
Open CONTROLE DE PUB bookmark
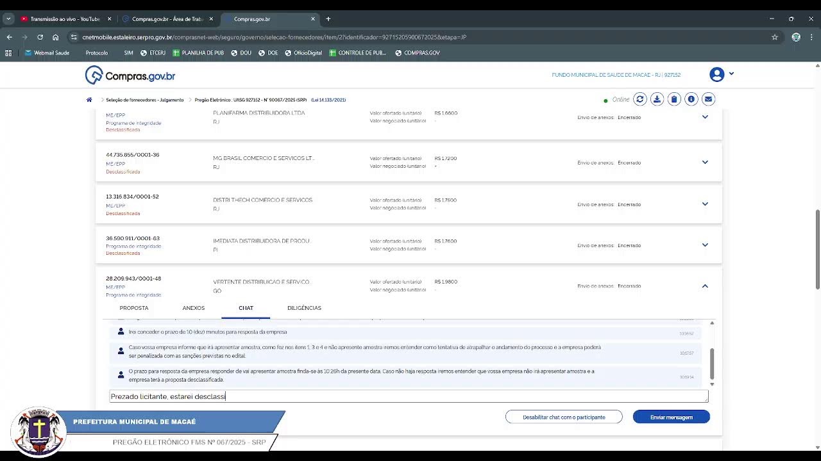(x=358, y=53)
